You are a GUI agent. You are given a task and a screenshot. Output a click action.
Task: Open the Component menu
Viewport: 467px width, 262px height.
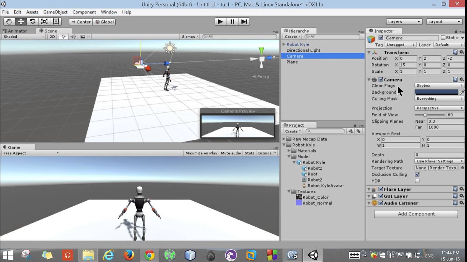(x=84, y=12)
